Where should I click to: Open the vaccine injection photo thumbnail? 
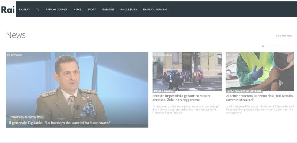pos(260,71)
